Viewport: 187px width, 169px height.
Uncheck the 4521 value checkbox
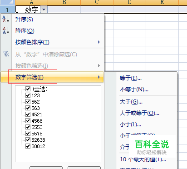tap(28, 114)
